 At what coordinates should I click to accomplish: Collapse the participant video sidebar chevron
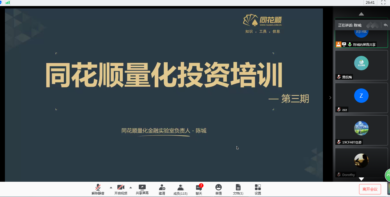(x=330, y=98)
